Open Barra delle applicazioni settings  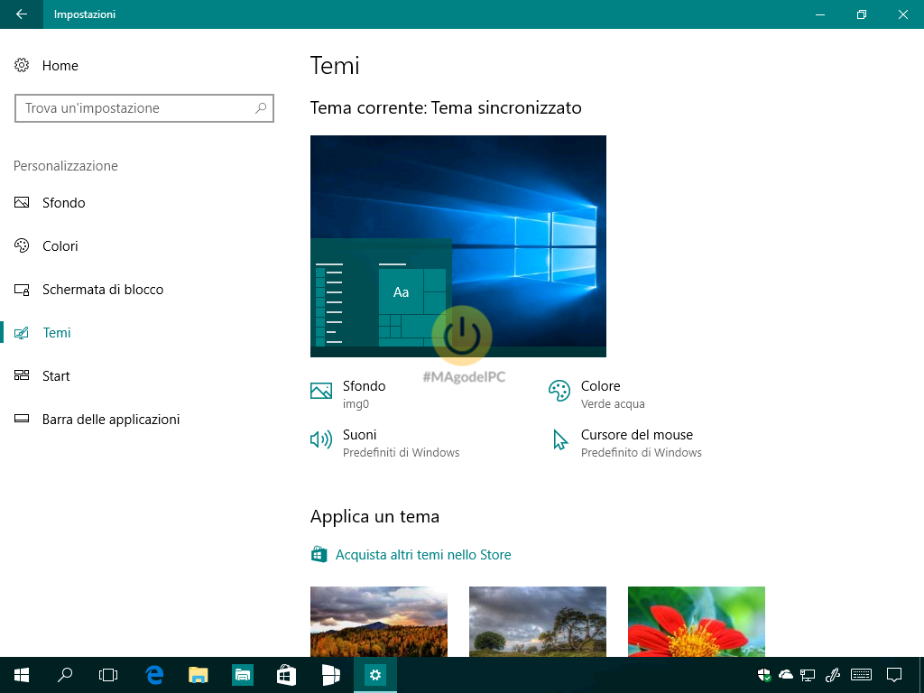click(x=111, y=419)
